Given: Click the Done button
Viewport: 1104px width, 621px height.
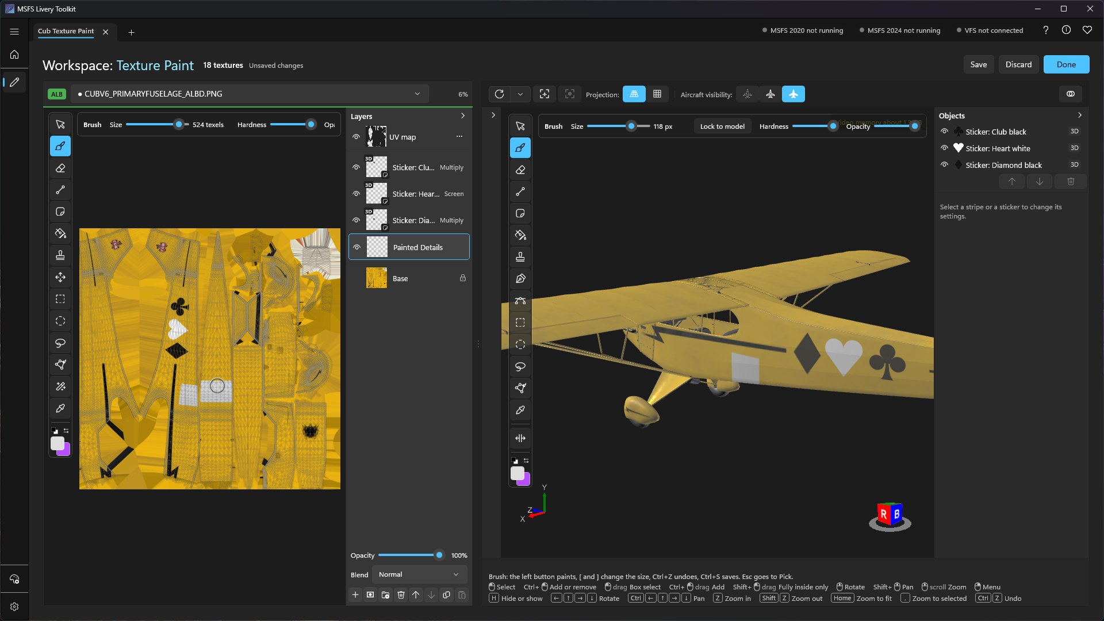Looking at the screenshot, I should tap(1066, 64).
